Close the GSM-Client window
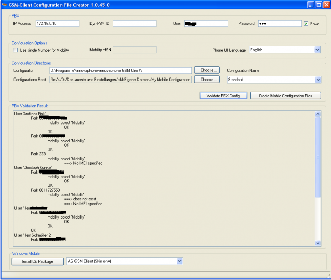Screen dimensions: 331x280 pyautogui.click(x=326, y=5)
